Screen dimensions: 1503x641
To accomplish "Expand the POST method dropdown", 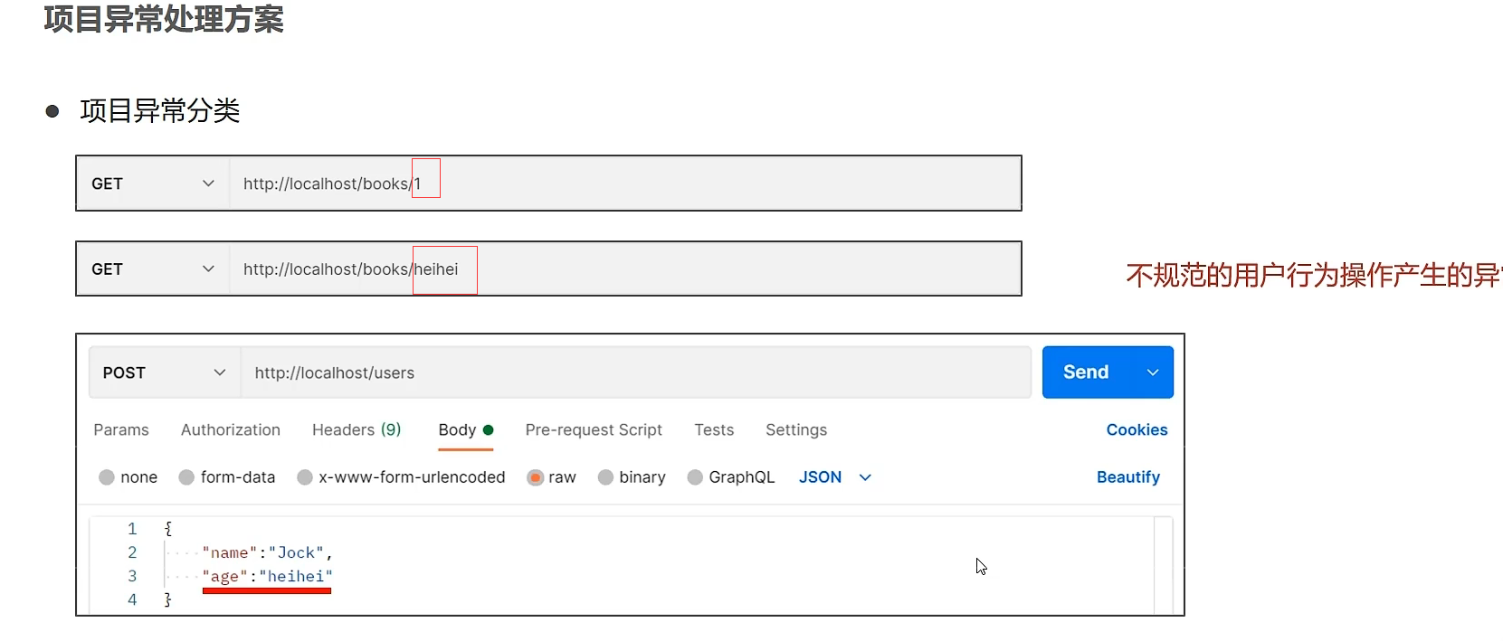I will pos(219,372).
